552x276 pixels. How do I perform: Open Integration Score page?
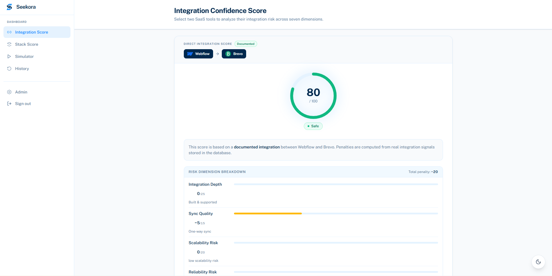click(x=37, y=32)
